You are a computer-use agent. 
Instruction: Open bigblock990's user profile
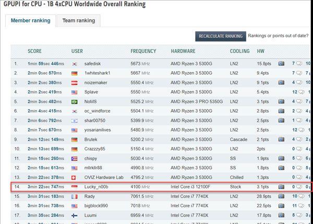96,206
